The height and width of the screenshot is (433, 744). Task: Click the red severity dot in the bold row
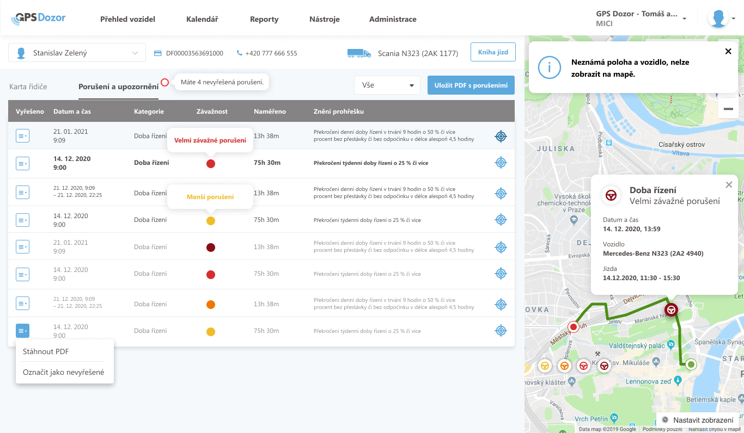coord(211,164)
